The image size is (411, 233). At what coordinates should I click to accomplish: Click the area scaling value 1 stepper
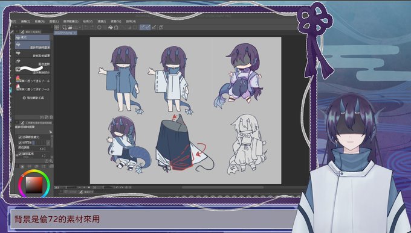pyautogui.click(x=45, y=156)
